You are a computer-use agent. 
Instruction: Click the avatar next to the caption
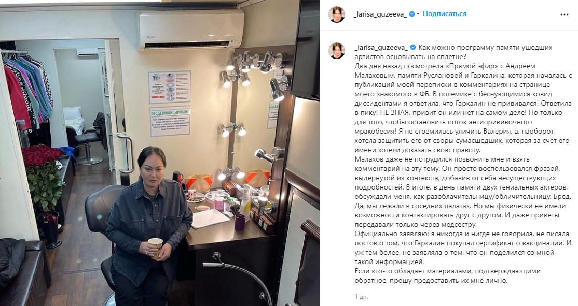337,51
